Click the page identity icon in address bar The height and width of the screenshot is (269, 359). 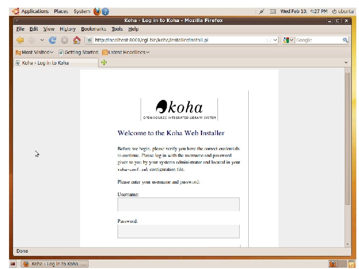tap(89, 40)
